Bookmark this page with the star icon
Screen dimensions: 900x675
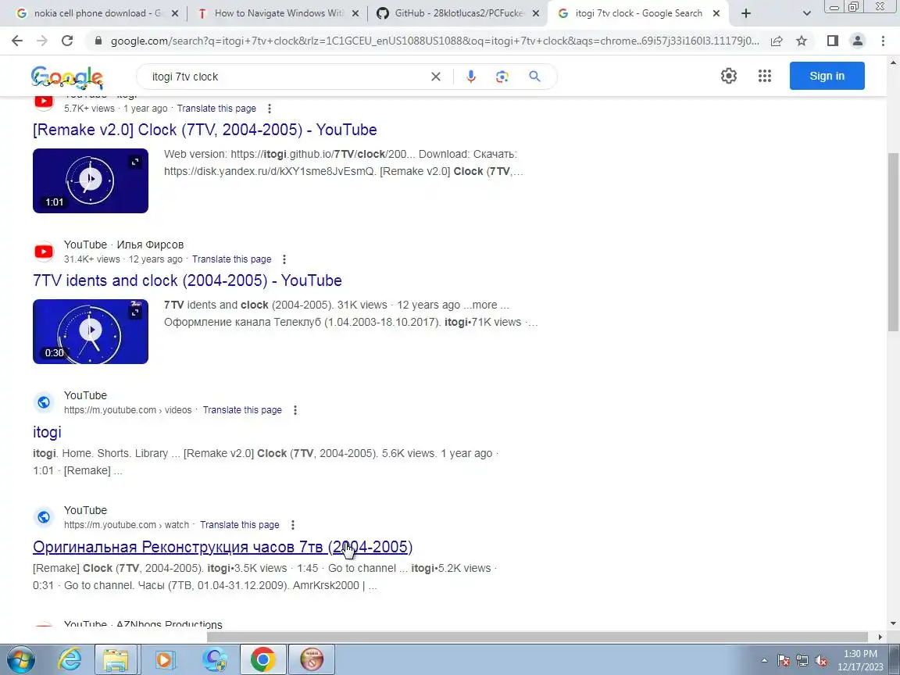(x=802, y=41)
